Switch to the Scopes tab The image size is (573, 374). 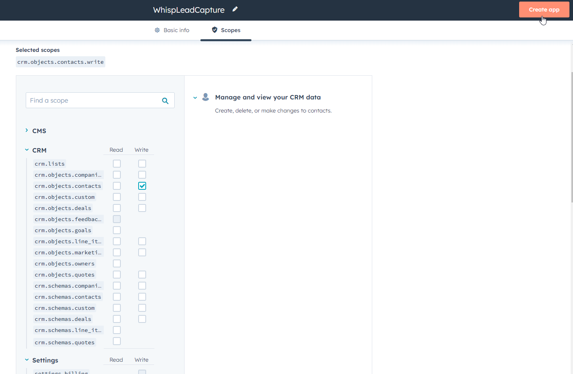[x=226, y=30]
